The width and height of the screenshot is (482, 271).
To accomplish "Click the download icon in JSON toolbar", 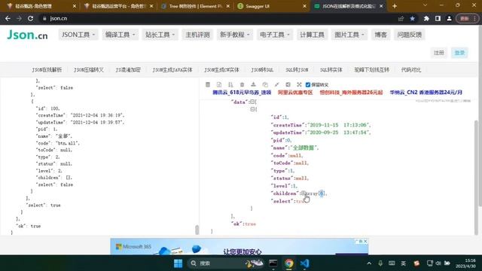I will point(253,84).
